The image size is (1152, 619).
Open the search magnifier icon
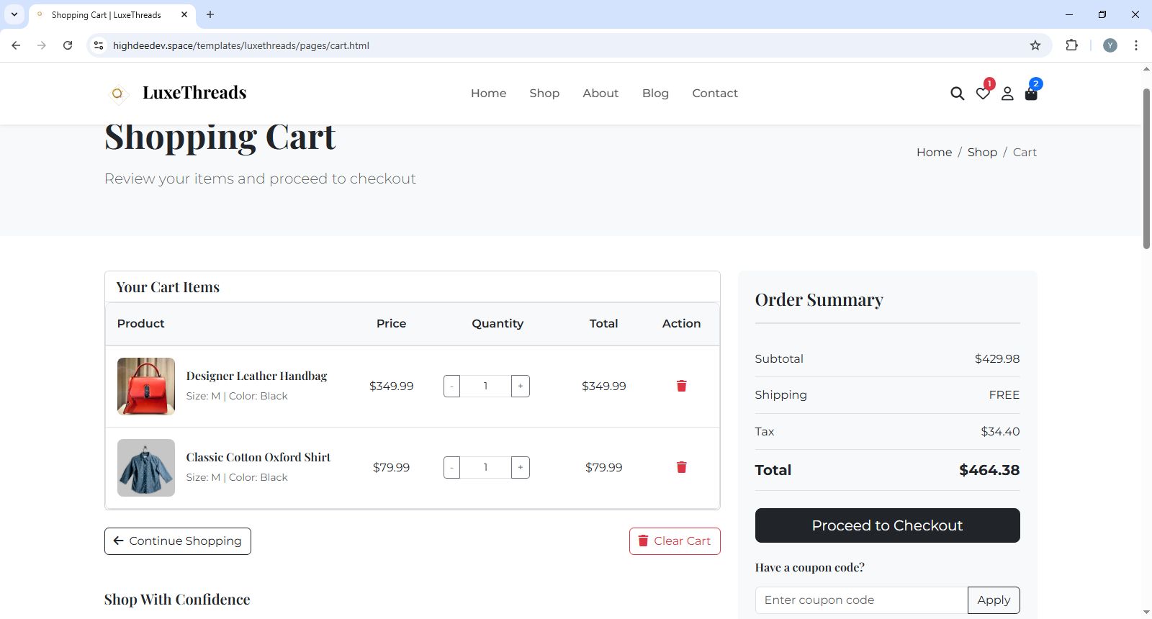pyautogui.click(x=957, y=94)
